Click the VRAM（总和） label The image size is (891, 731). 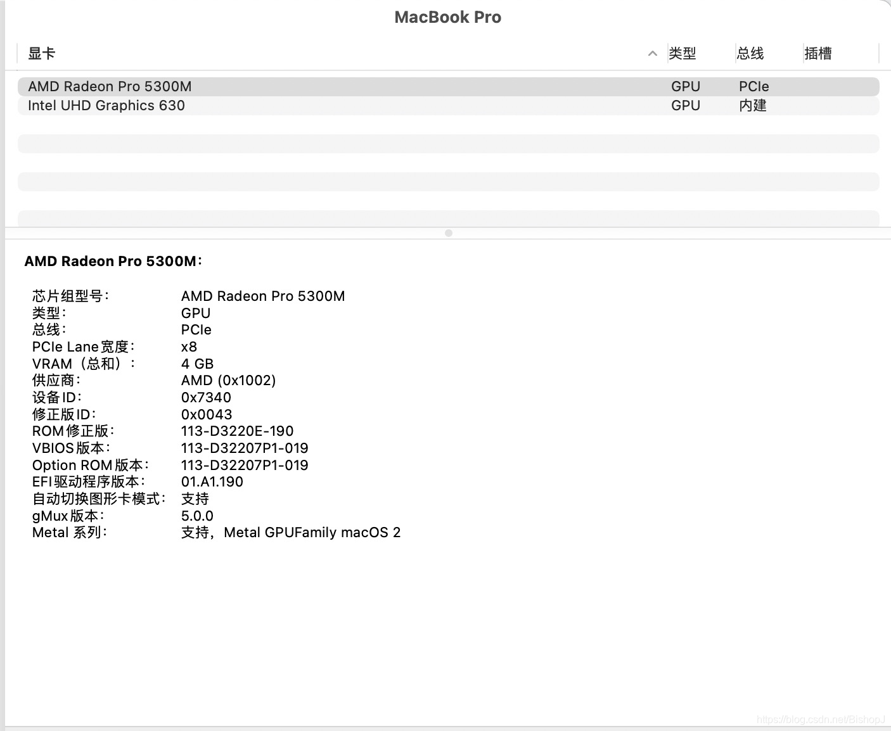[x=84, y=364]
